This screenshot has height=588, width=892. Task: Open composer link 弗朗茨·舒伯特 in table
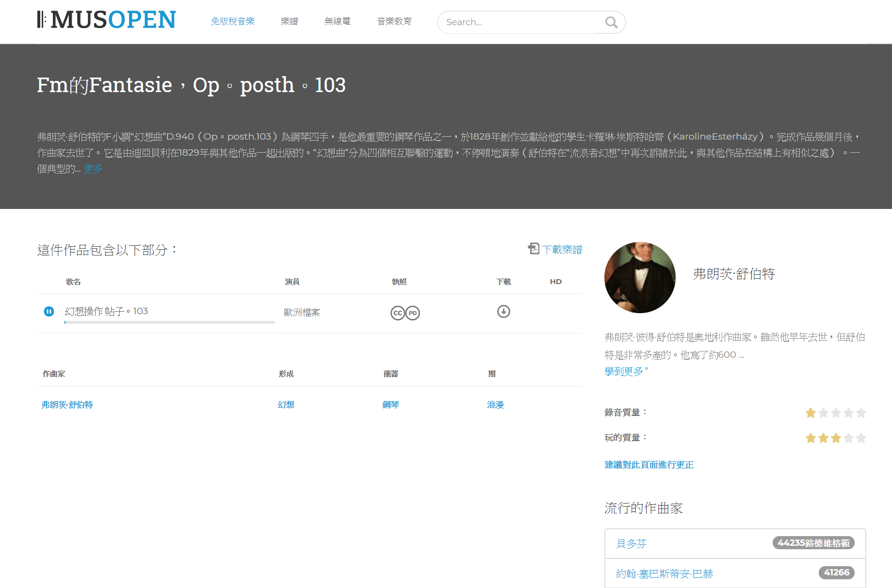click(x=67, y=405)
